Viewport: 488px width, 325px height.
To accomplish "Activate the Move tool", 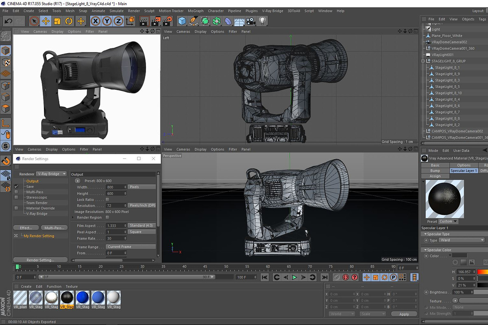I will [x=46, y=21].
